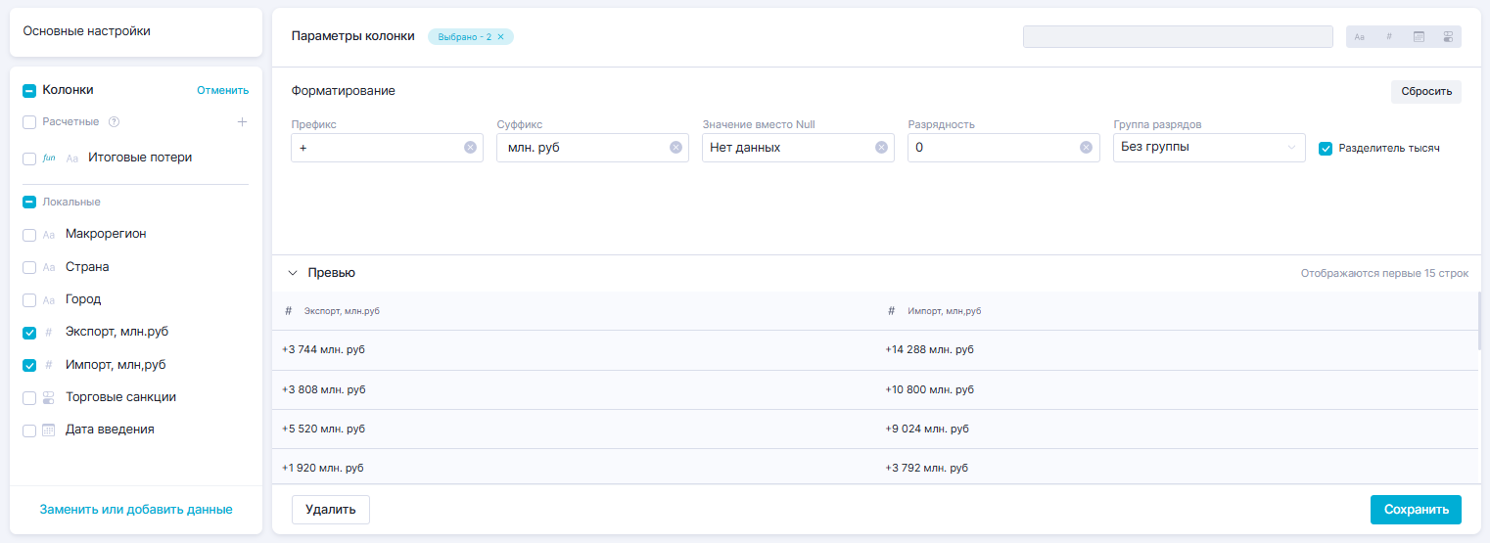The width and height of the screenshot is (1490, 543).
Task: Select the boolean toggle type icon in the header
Action: click(x=1448, y=37)
